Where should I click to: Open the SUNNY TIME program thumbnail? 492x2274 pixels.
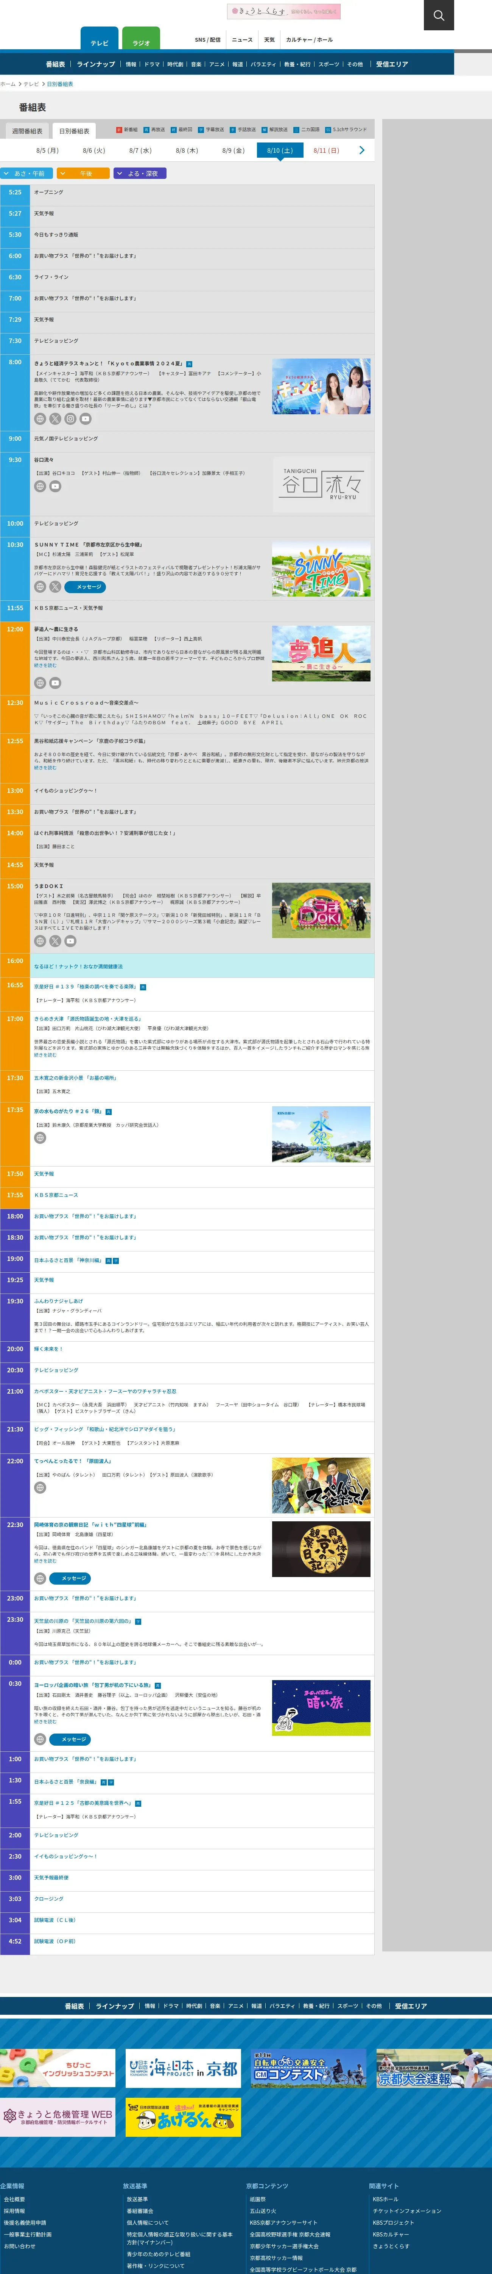point(321,568)
